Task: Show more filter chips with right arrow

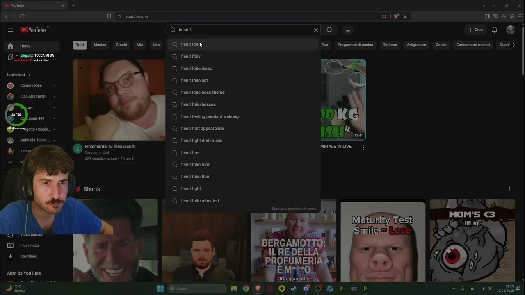Action: point(514,45)
